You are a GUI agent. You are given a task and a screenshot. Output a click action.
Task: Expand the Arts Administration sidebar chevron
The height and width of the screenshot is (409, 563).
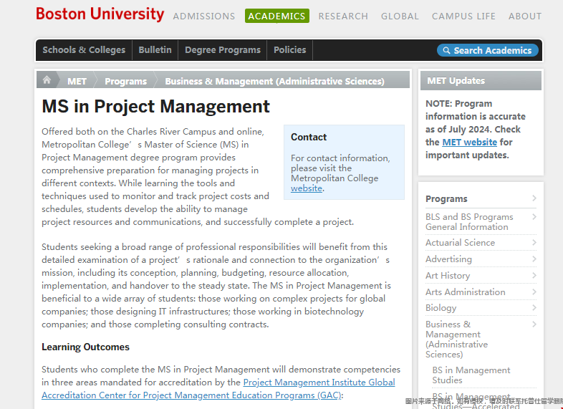pos(534,292)
